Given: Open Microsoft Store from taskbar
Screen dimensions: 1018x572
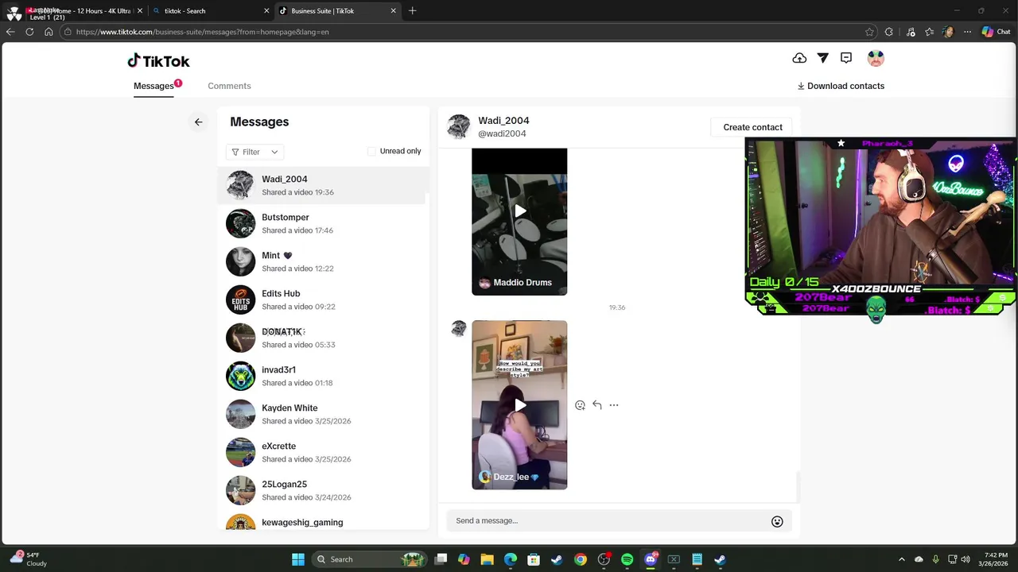Looking at the screenshot, I should click(534, 559).
